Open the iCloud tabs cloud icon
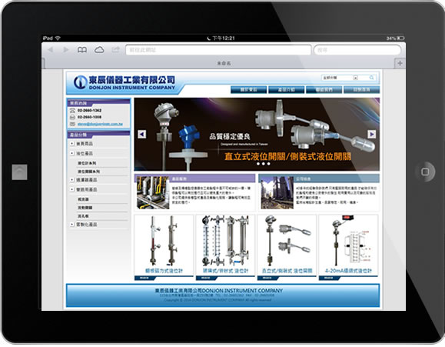Image resolution: width=445 pixels, height=347 pixels. [99, 50]
